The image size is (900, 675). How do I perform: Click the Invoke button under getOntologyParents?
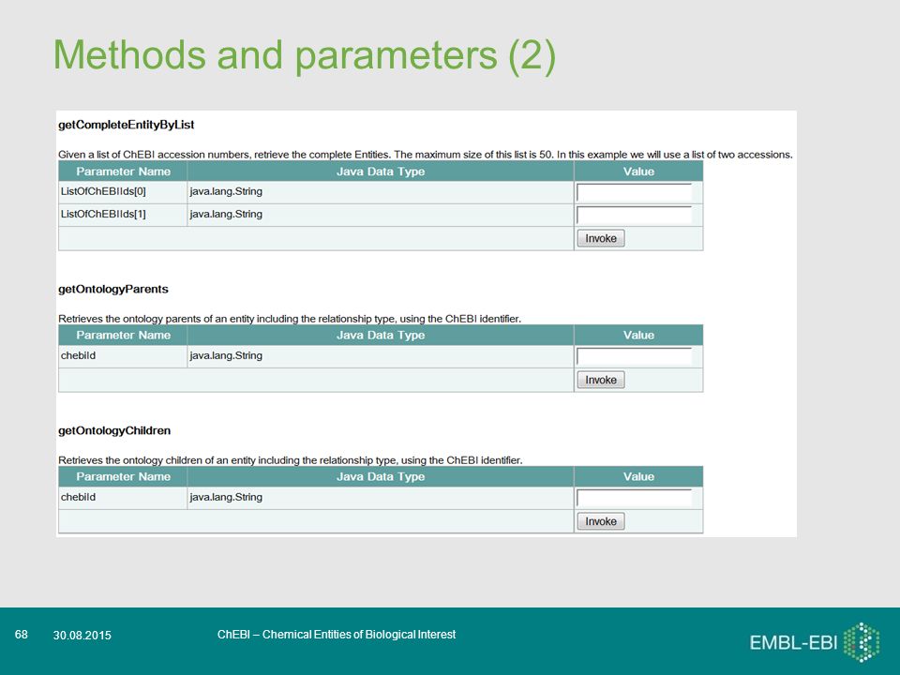[x=600, y=380]
